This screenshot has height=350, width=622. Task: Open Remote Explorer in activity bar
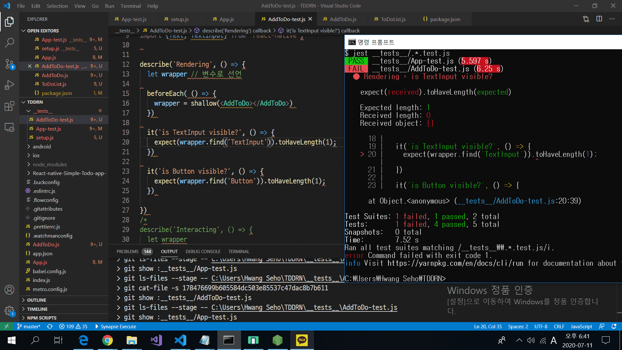point(9,127)
